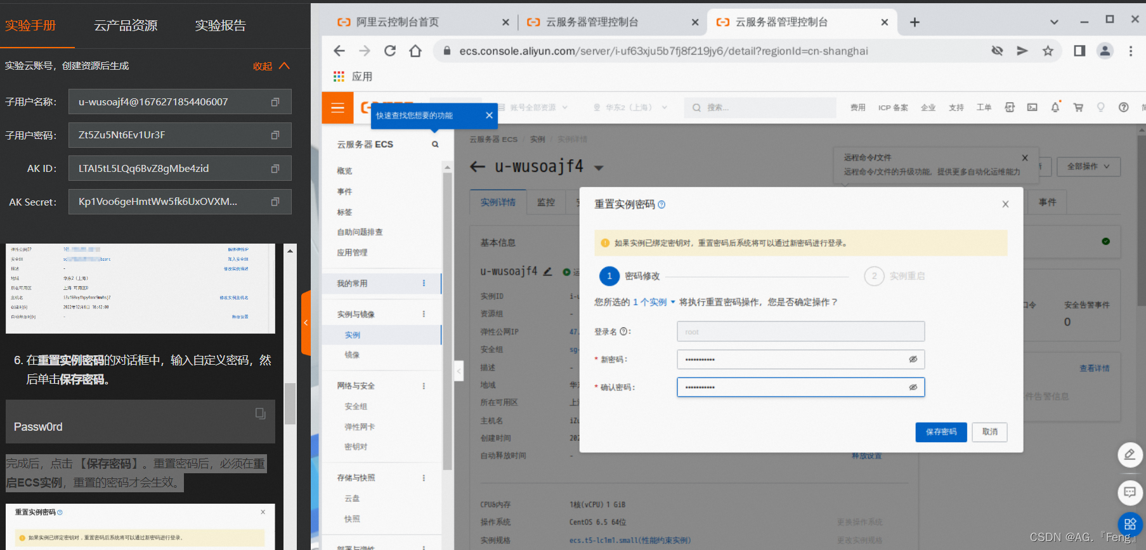Viewport: 1146px width, 550px height.
Task: Open the apps grid shortcut in the bookmarks bar
Action: tap(339, 77)
